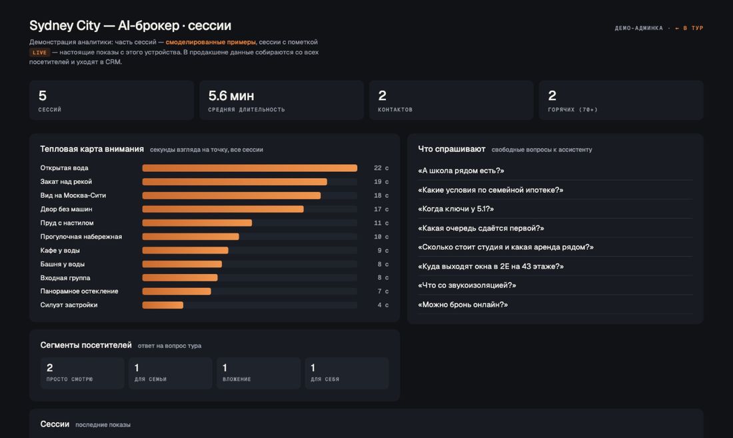Click the «Двор без машин» row label

pyautogui.click(x=66, y=209)
